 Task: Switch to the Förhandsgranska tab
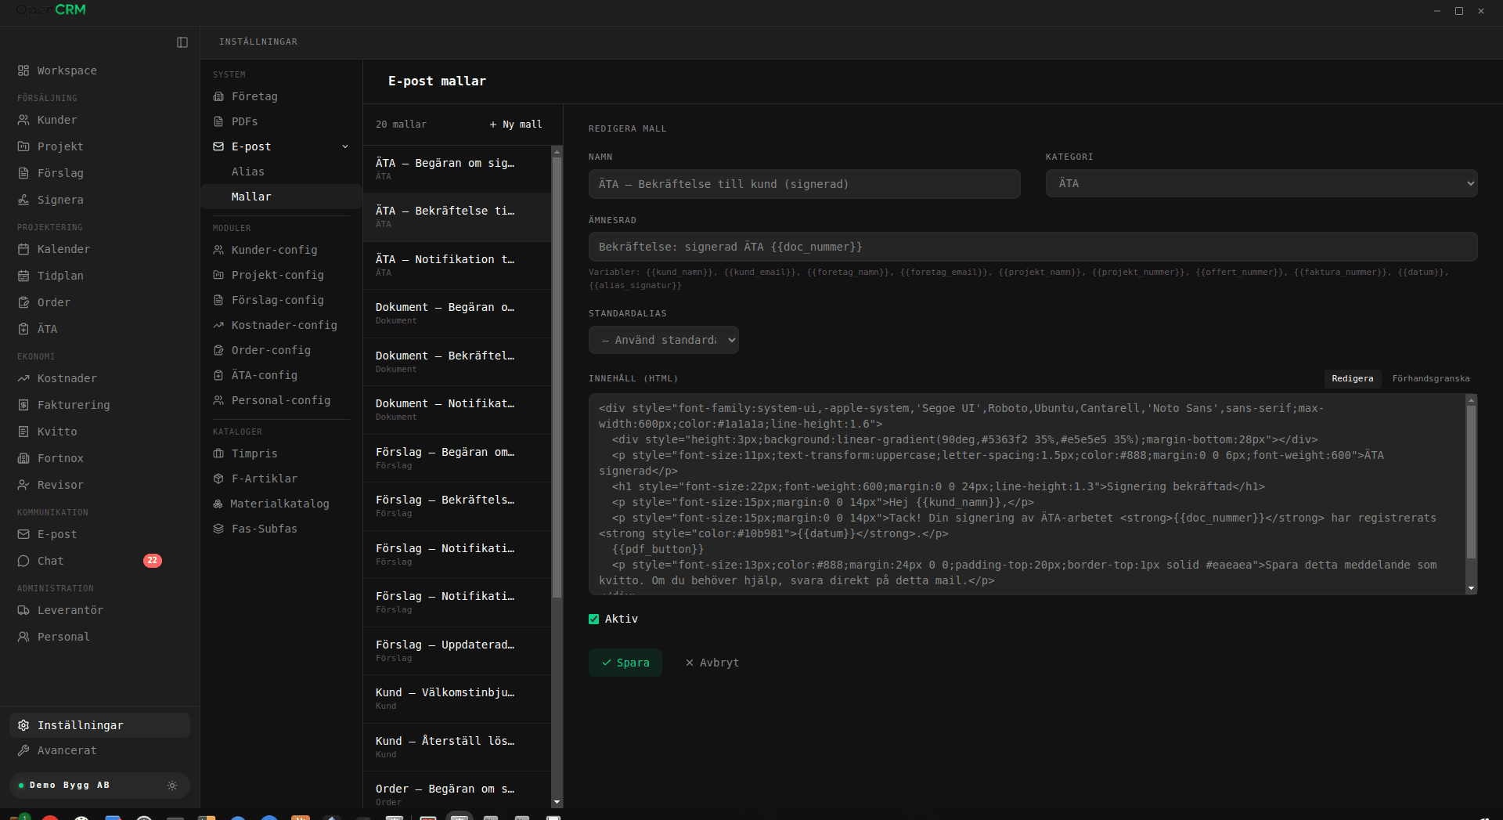(x=1430, y=378)
